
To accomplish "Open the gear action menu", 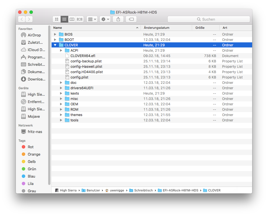I will [105, 19].
